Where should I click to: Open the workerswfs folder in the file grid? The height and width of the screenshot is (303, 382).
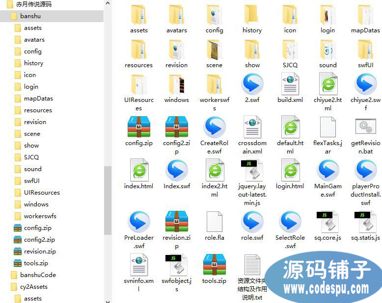(215, 84)
